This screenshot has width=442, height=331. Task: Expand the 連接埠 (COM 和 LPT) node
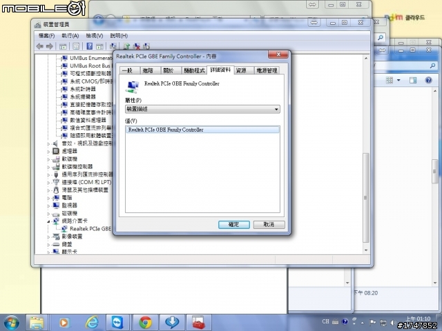click(x=48, y=183)
